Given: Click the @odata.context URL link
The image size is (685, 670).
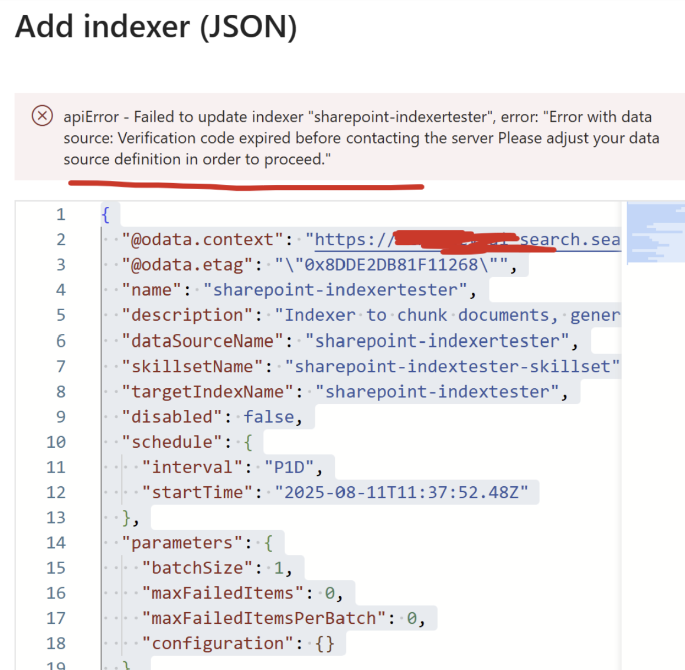Looking at the screenshot, I should (468, 239).
